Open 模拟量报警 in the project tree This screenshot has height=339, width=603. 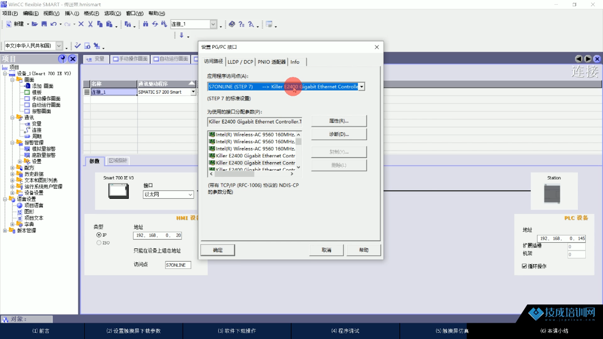click(x=43, y=149)
